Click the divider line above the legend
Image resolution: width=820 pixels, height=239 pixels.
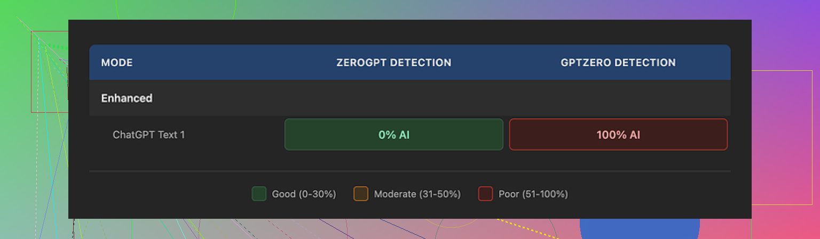point(409,171)
